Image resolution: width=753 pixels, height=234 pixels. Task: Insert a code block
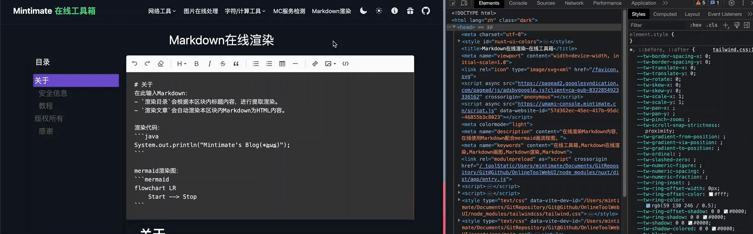tap(345, 64)
